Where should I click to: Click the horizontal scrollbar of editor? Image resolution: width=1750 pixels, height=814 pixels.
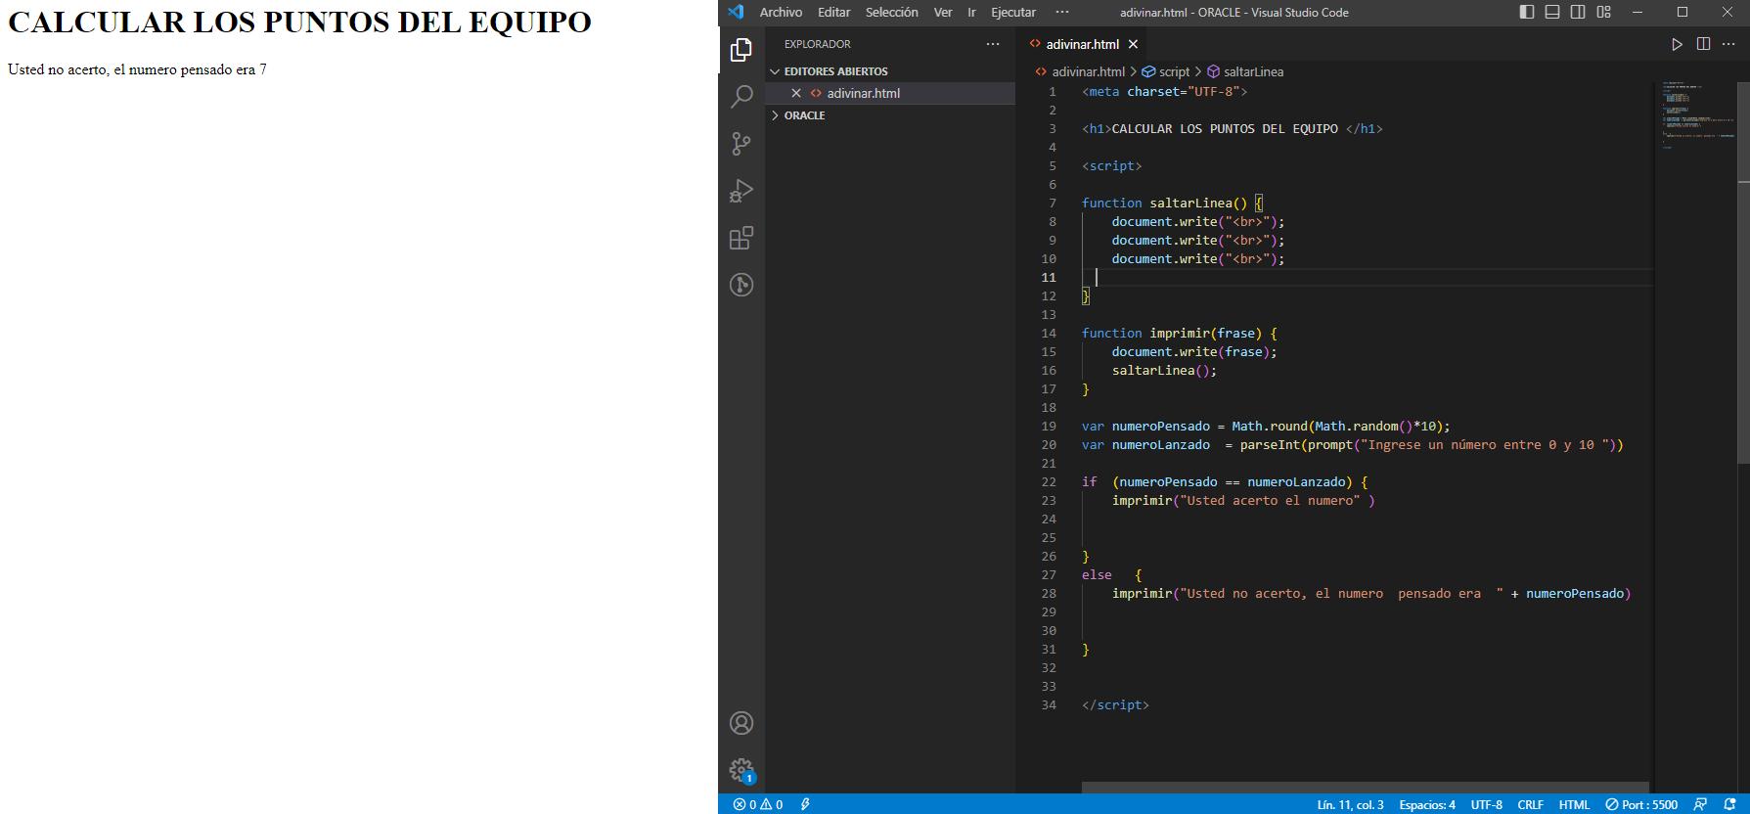[1365, 787]
